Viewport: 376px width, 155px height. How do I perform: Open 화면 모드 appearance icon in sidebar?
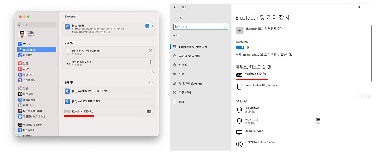click(x=20, y=94)
